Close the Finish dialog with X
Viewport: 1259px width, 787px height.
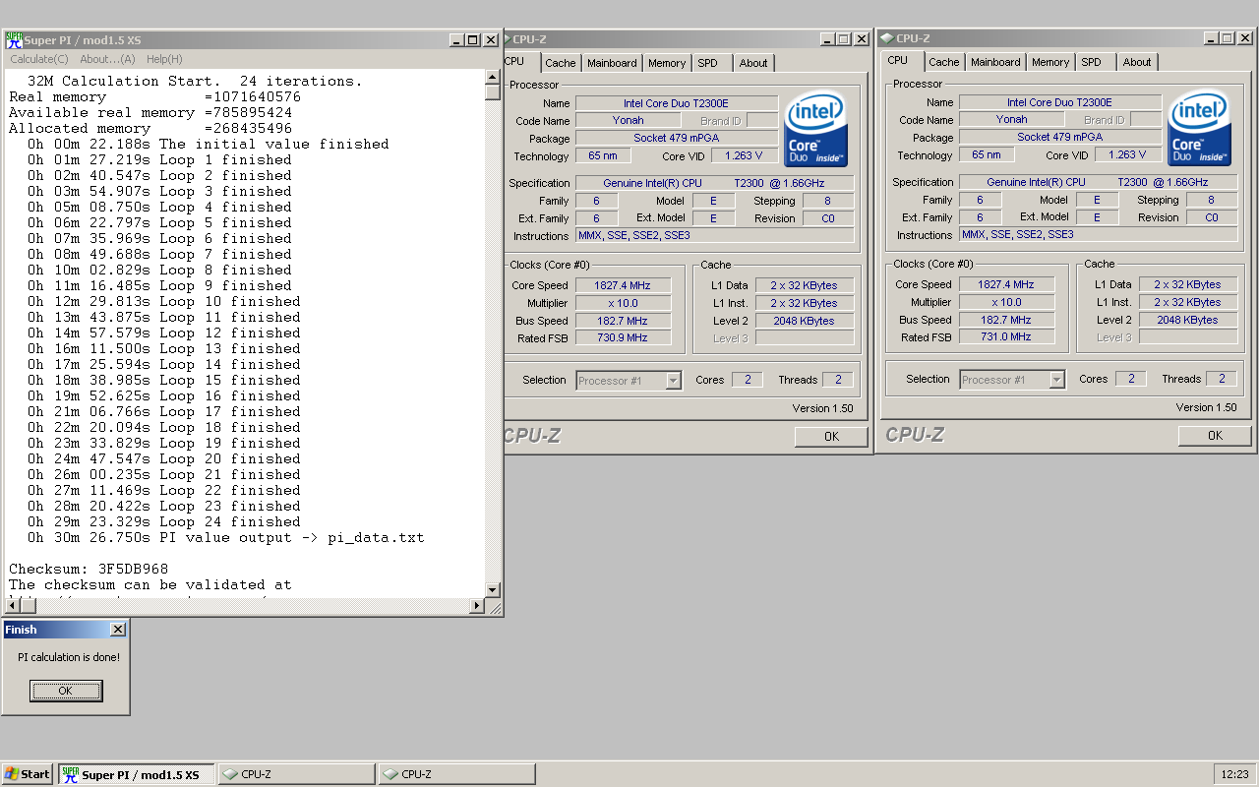tap(118, 630)
